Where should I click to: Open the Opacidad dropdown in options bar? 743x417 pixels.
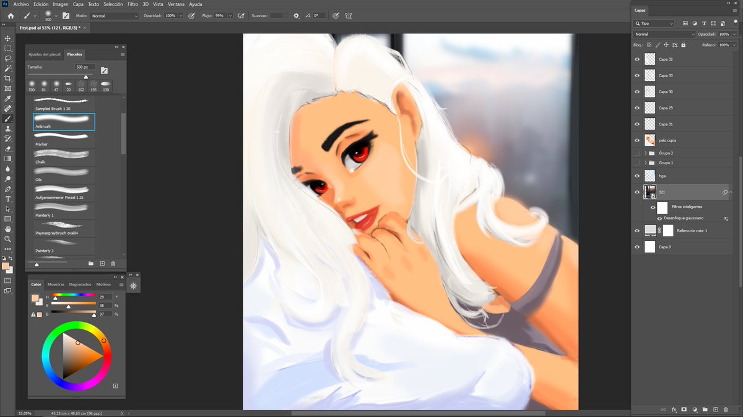pos(180,15)
